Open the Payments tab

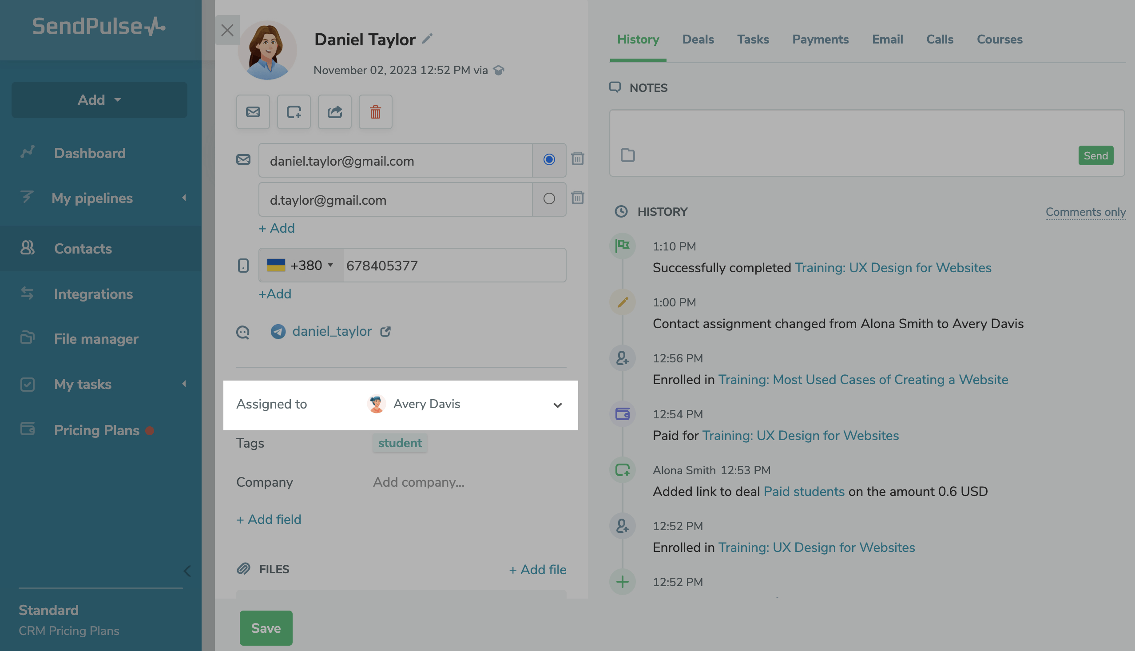(x=820, y=40)
